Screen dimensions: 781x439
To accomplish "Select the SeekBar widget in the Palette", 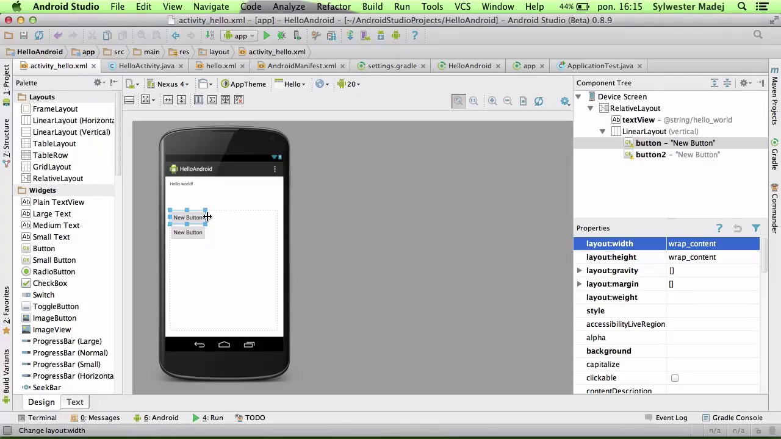I will pyautogui.click(x=41, y=387).
